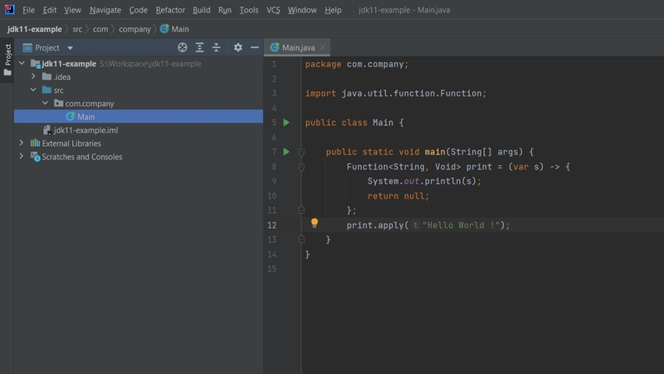Click the run arrow next to main method
The height and width of the screenshot is (374, 664).
[286, 152]
